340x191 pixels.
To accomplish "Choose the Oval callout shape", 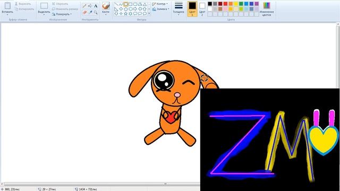I will coord(140,13).
